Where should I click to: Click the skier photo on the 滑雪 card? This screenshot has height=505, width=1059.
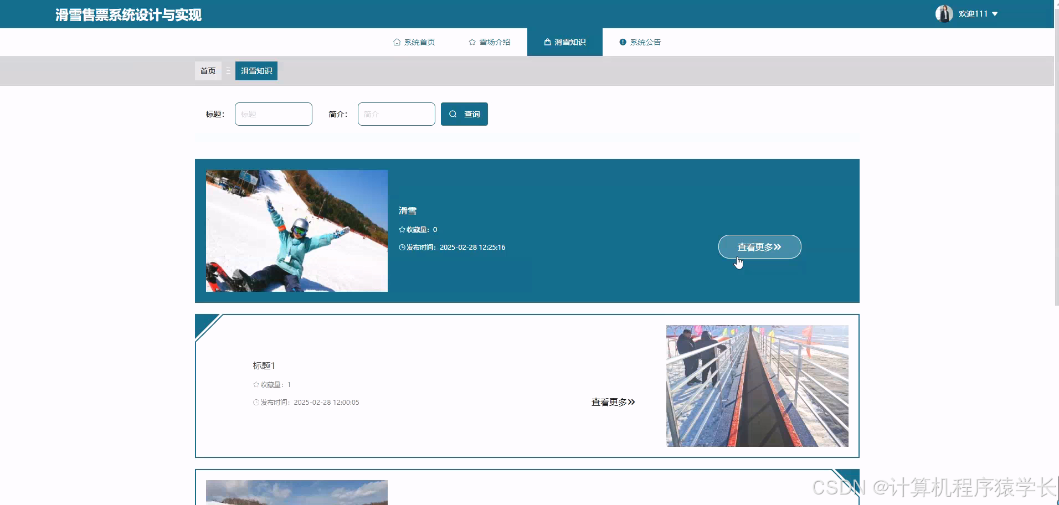[297, 231]
